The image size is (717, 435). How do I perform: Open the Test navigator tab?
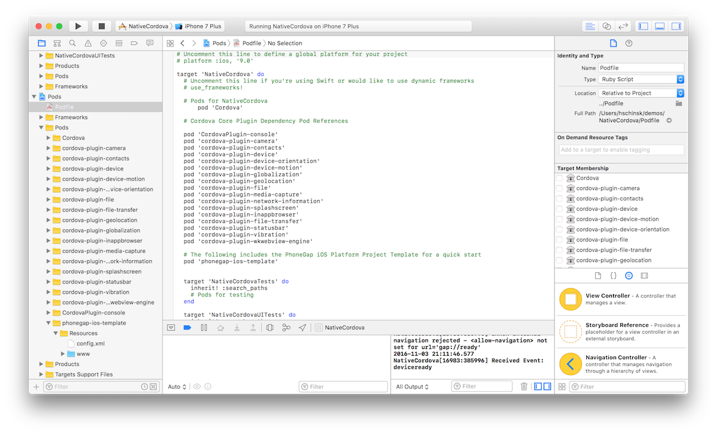103,43
